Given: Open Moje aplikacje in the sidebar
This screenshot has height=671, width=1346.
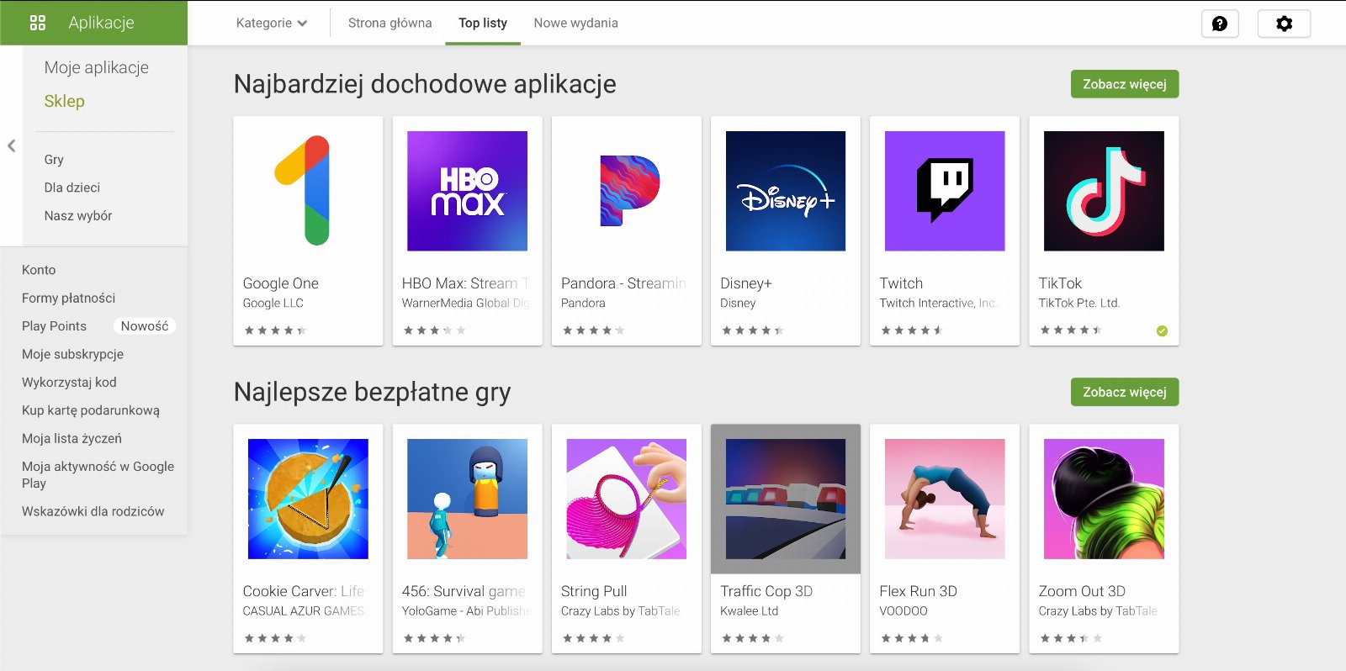Looking at the screenshot, I should pos(97,67).
